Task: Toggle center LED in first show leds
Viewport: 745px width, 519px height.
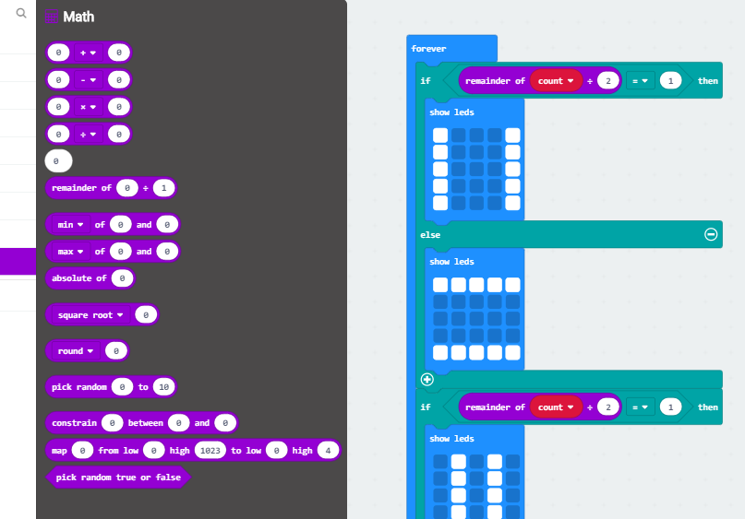Action: [x=476, y=170]
